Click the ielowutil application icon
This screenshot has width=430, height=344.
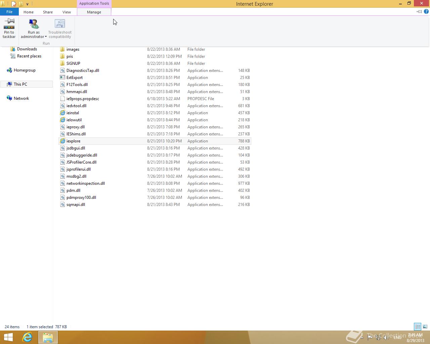[x=62, y=120]
